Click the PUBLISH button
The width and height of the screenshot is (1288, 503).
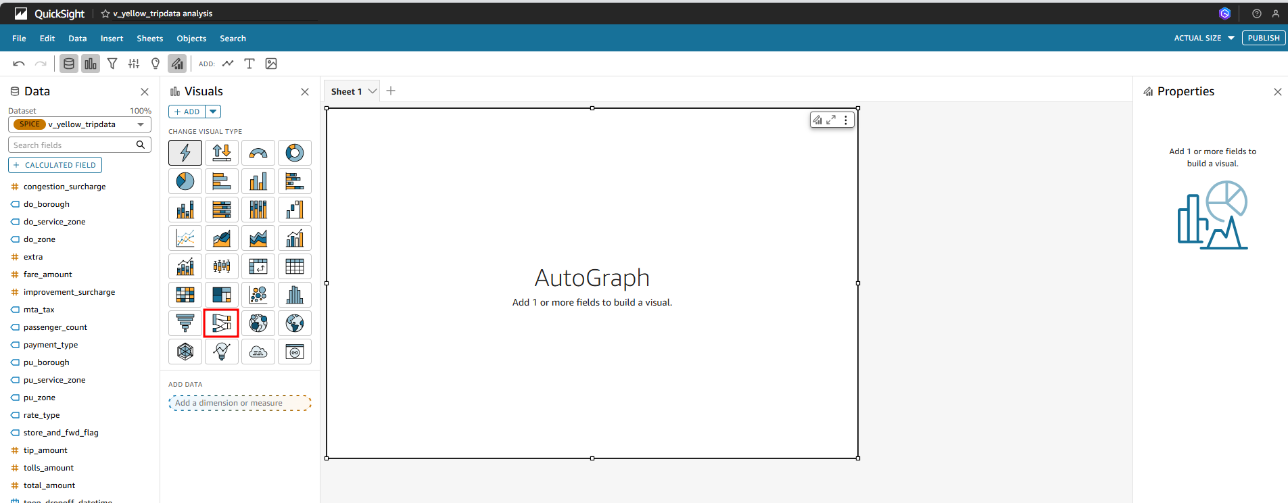coord(1263,39)
